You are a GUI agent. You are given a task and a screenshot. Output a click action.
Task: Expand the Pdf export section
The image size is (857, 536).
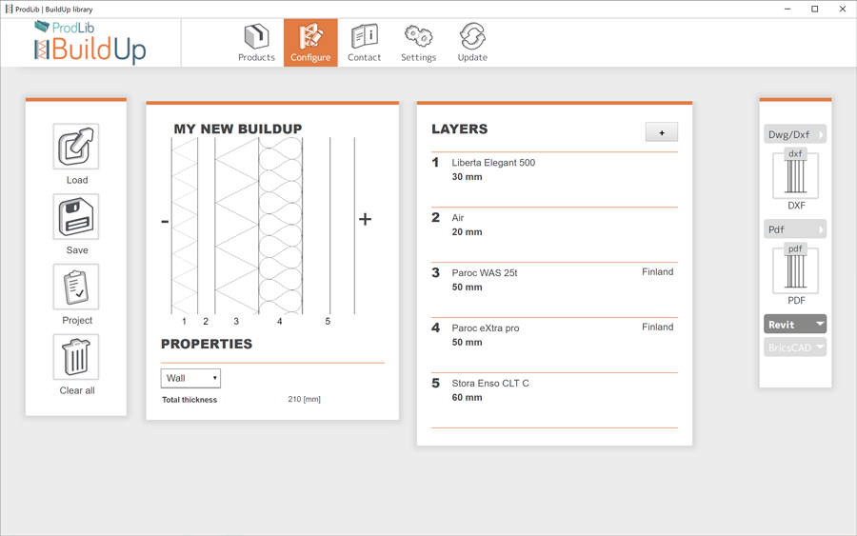coord(795,229)
